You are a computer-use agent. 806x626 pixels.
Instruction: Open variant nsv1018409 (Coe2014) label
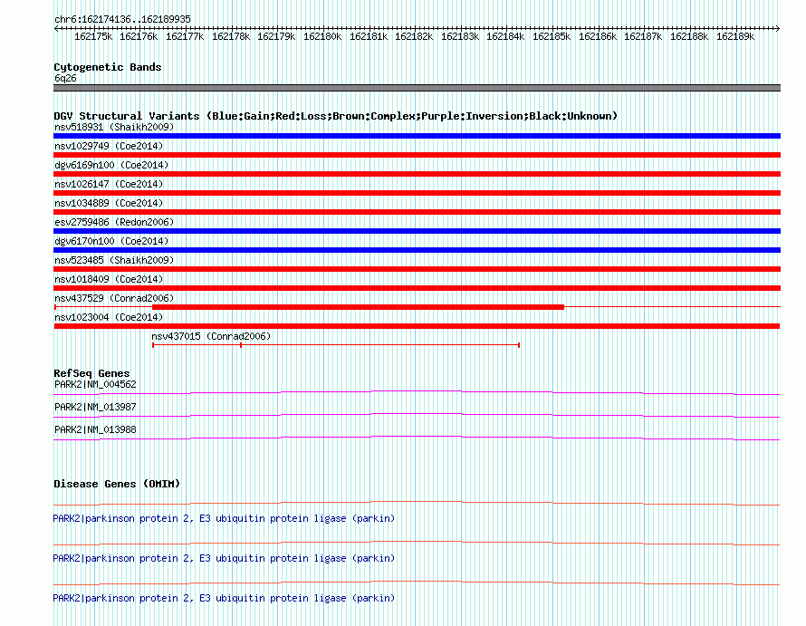[109, 279]
